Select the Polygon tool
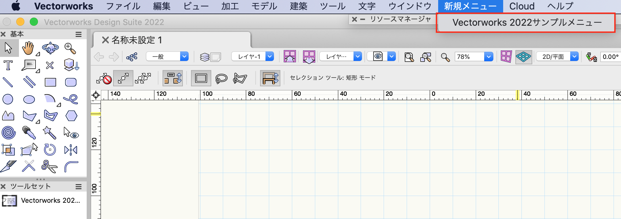The height and width of the screenshot is (219, 621). 29,116
